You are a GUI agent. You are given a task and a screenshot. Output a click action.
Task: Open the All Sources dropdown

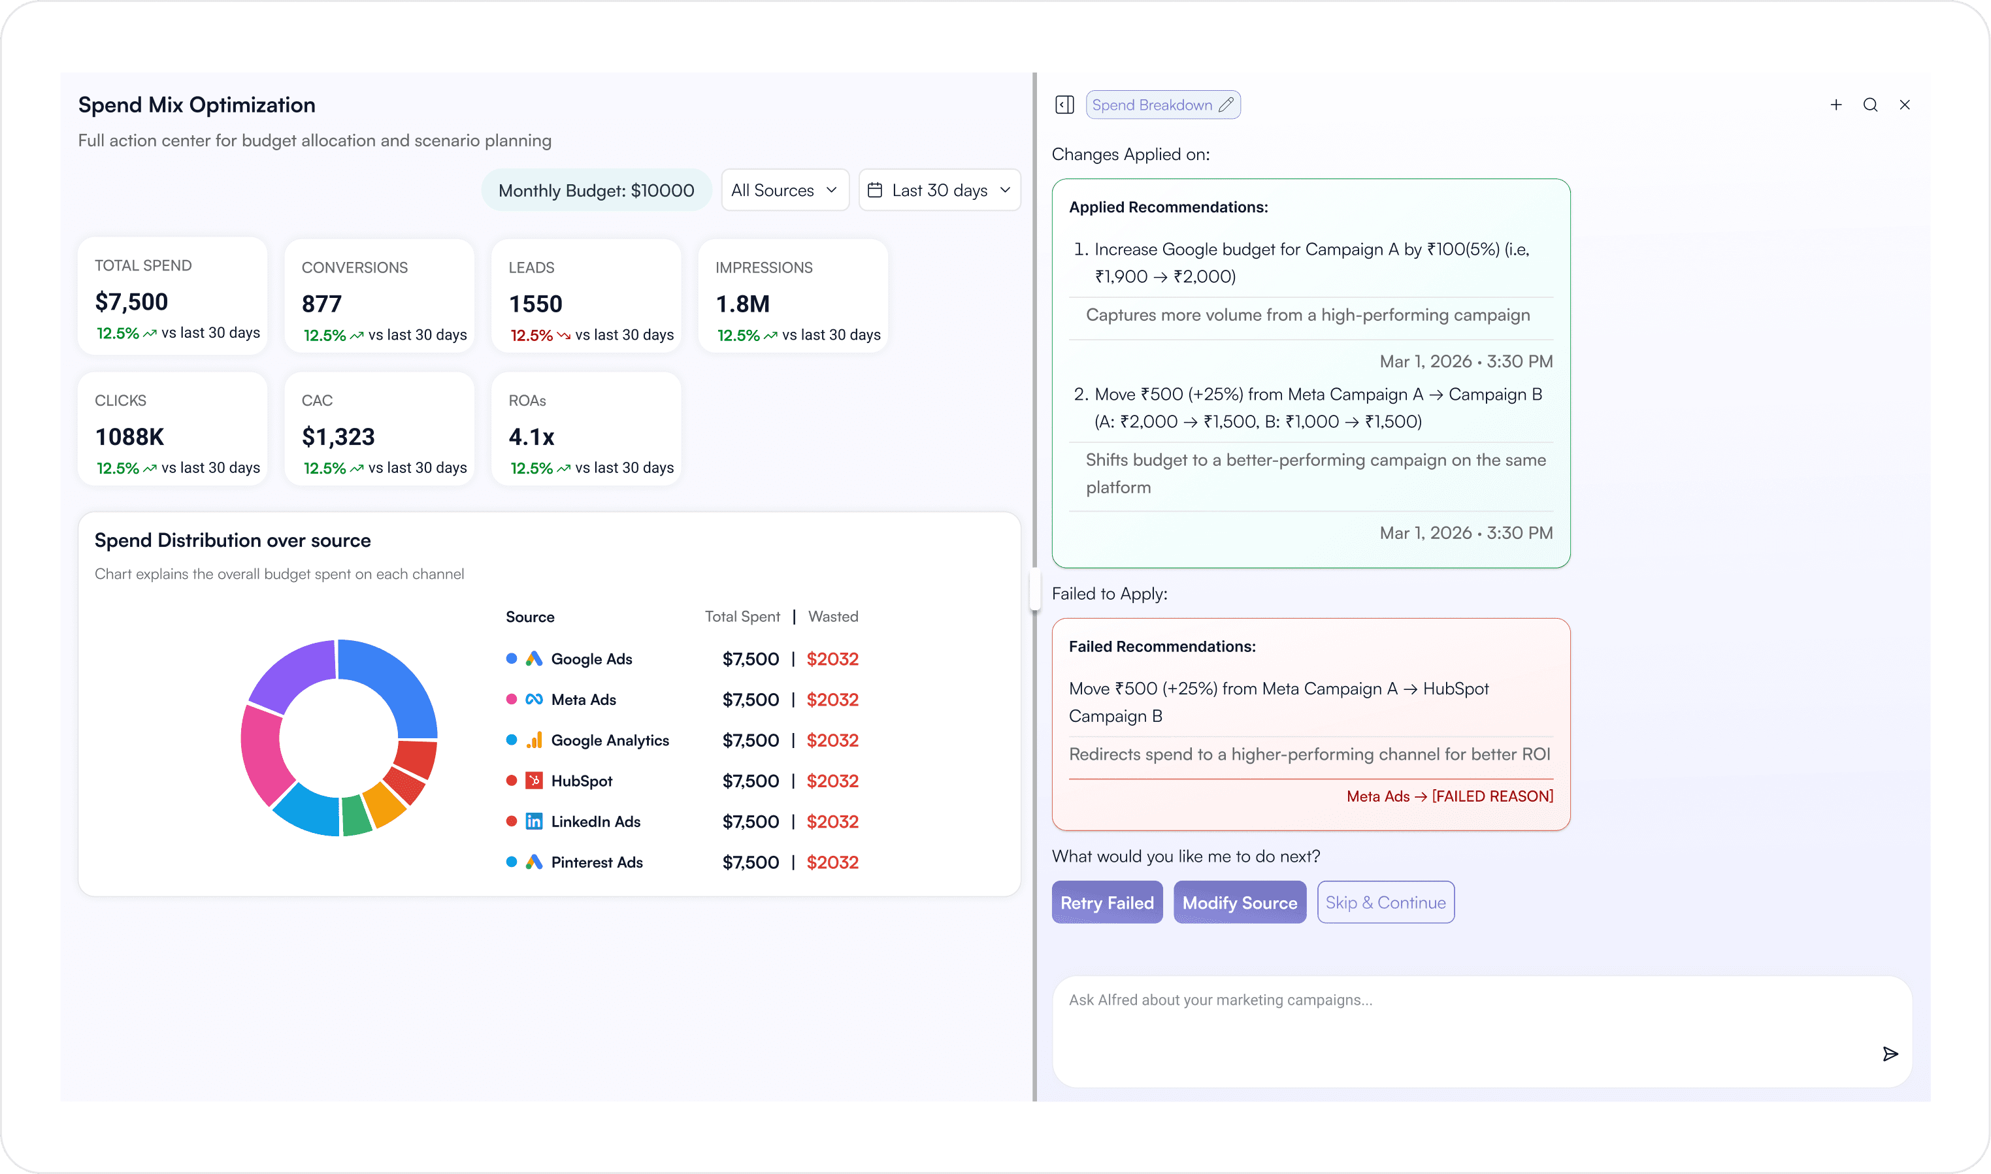(x=785, y=191)
